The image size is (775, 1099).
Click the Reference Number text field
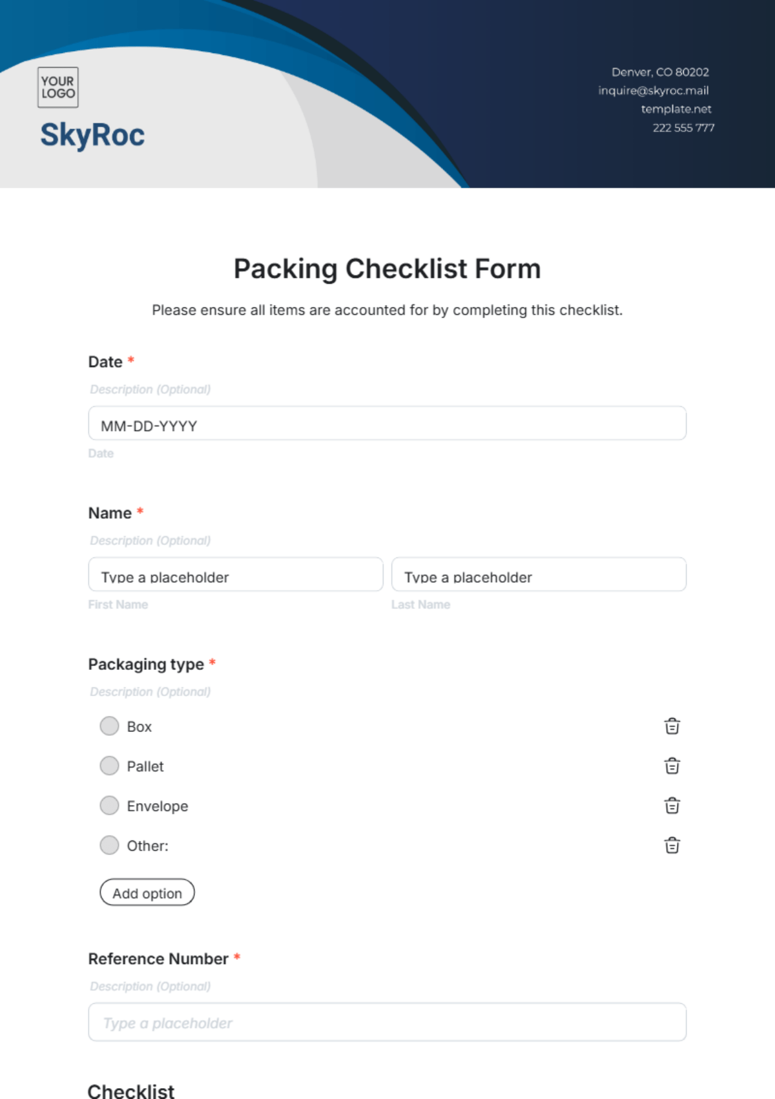387,1022
